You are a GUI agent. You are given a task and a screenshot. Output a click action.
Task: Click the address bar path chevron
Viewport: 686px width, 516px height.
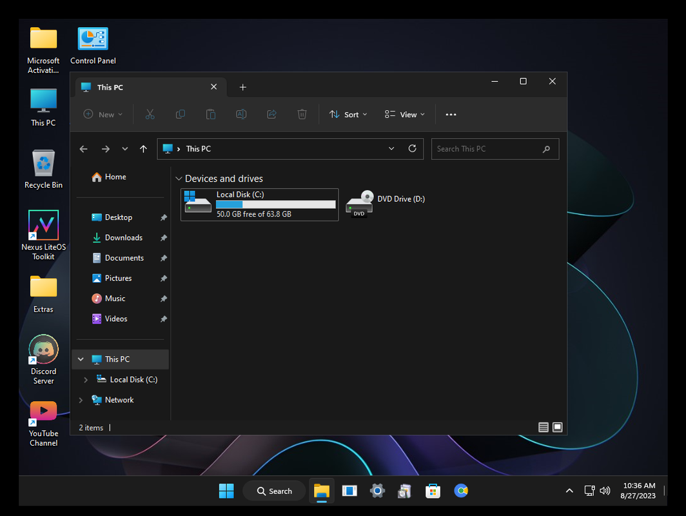click(x=179, y=149)
